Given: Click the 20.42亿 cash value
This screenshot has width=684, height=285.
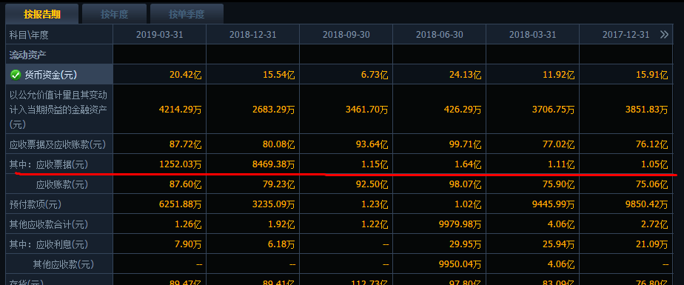Looking at the screenshot, I should point(185,75).
